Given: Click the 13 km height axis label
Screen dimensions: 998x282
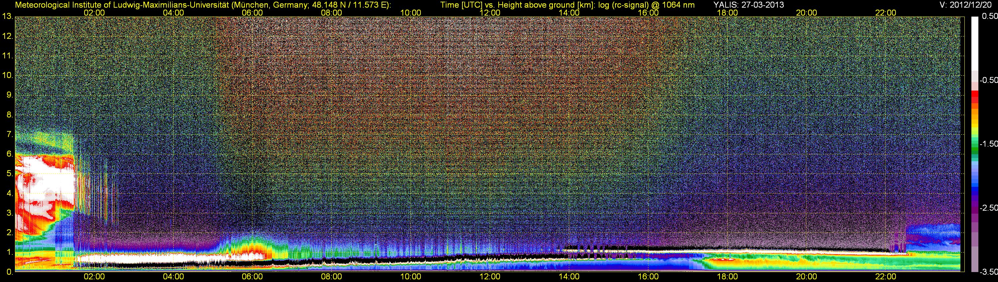Looking at the screenshot, I should tap(7, 17).
